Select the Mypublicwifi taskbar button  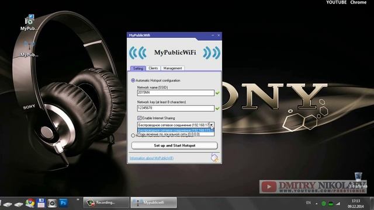coord(154,202)
